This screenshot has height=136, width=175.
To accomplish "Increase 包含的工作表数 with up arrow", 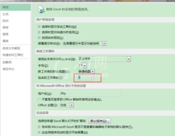I will pyautogui.click(x=92, y=76).
